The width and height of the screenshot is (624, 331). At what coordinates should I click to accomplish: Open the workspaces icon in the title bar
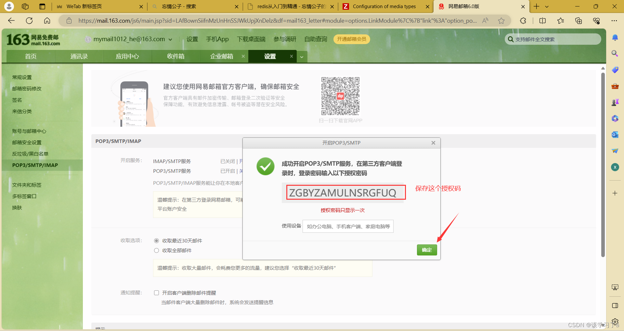point(25,6)
